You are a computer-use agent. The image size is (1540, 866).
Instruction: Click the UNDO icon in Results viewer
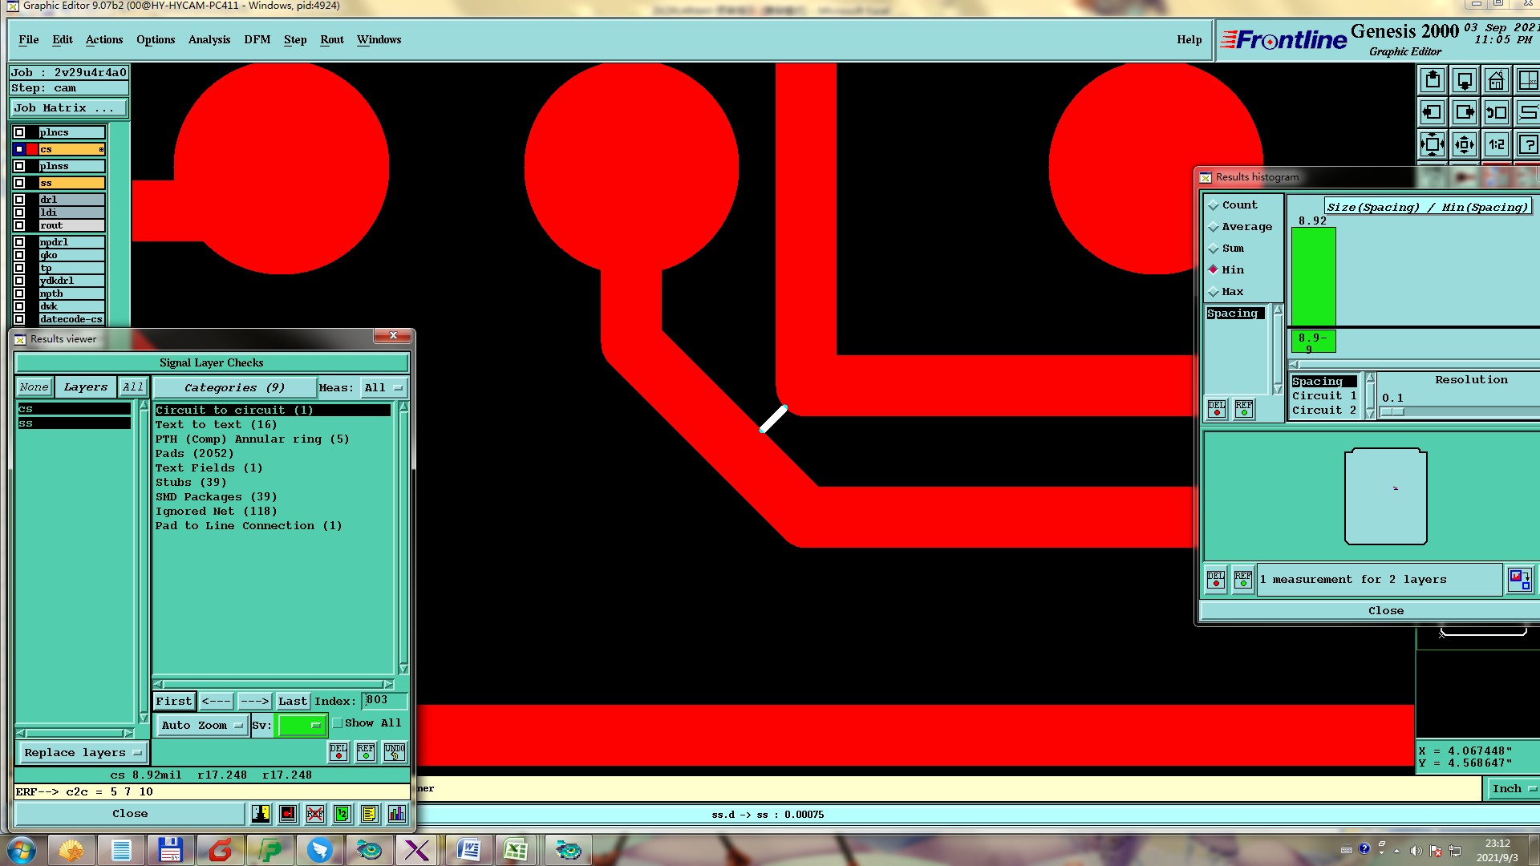click(x=394, y=751)
